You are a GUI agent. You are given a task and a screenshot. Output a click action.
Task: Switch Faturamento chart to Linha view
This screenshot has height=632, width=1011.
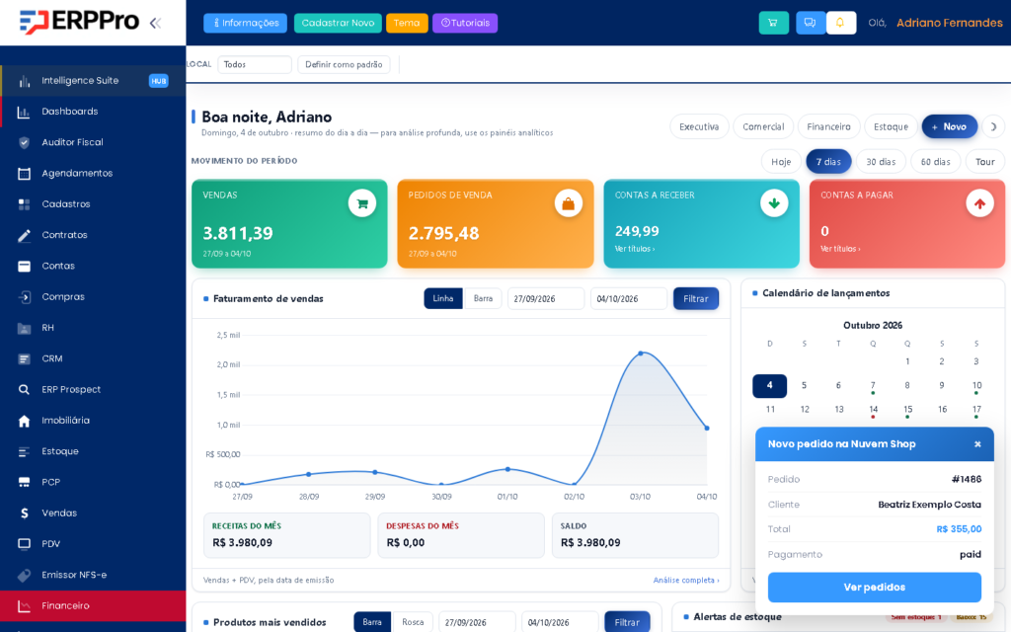pos(443,298)
